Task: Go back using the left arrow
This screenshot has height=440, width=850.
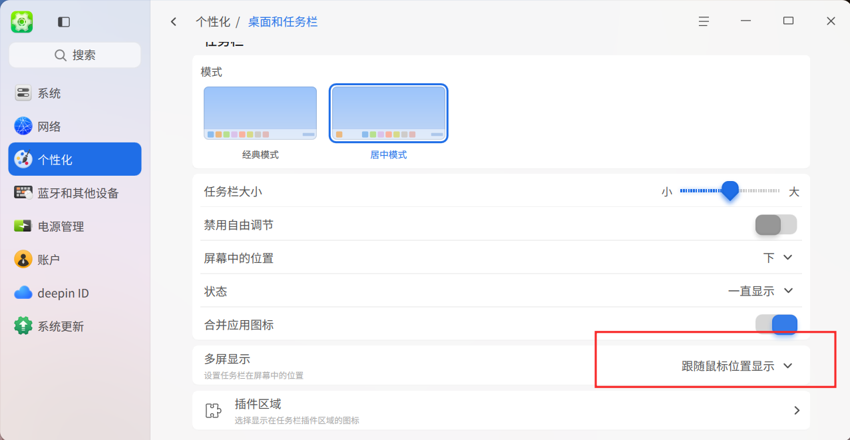Action: pyautogui.click(x=174, y=22)
